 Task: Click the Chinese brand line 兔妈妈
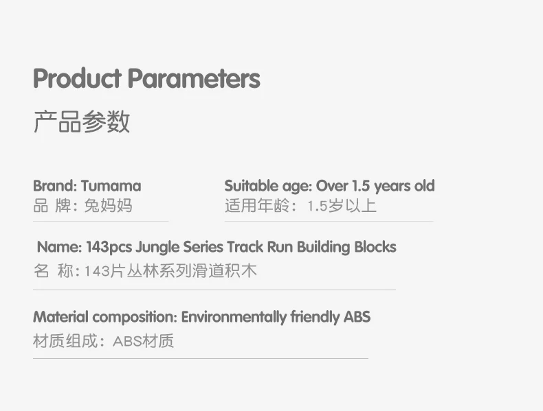pos(82,206)
